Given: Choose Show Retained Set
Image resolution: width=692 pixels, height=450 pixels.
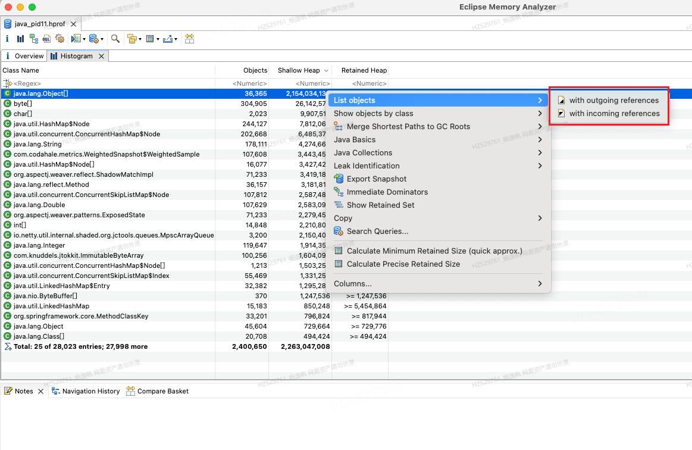Looking at the screenshot, I should tap(439, 205).
